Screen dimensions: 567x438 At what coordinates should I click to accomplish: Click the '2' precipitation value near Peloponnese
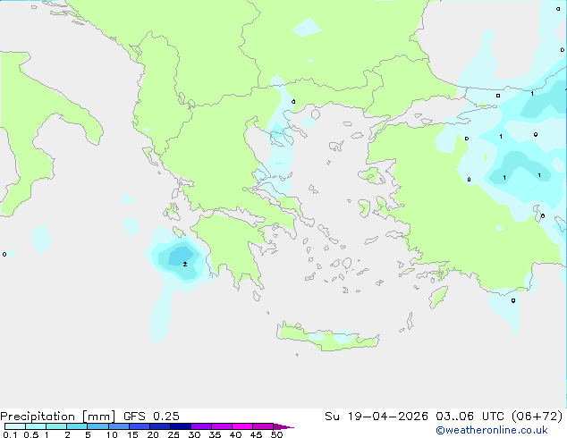[185, 265]
